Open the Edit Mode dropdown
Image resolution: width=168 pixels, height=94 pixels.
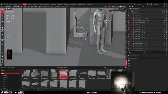tap(9, 7)
